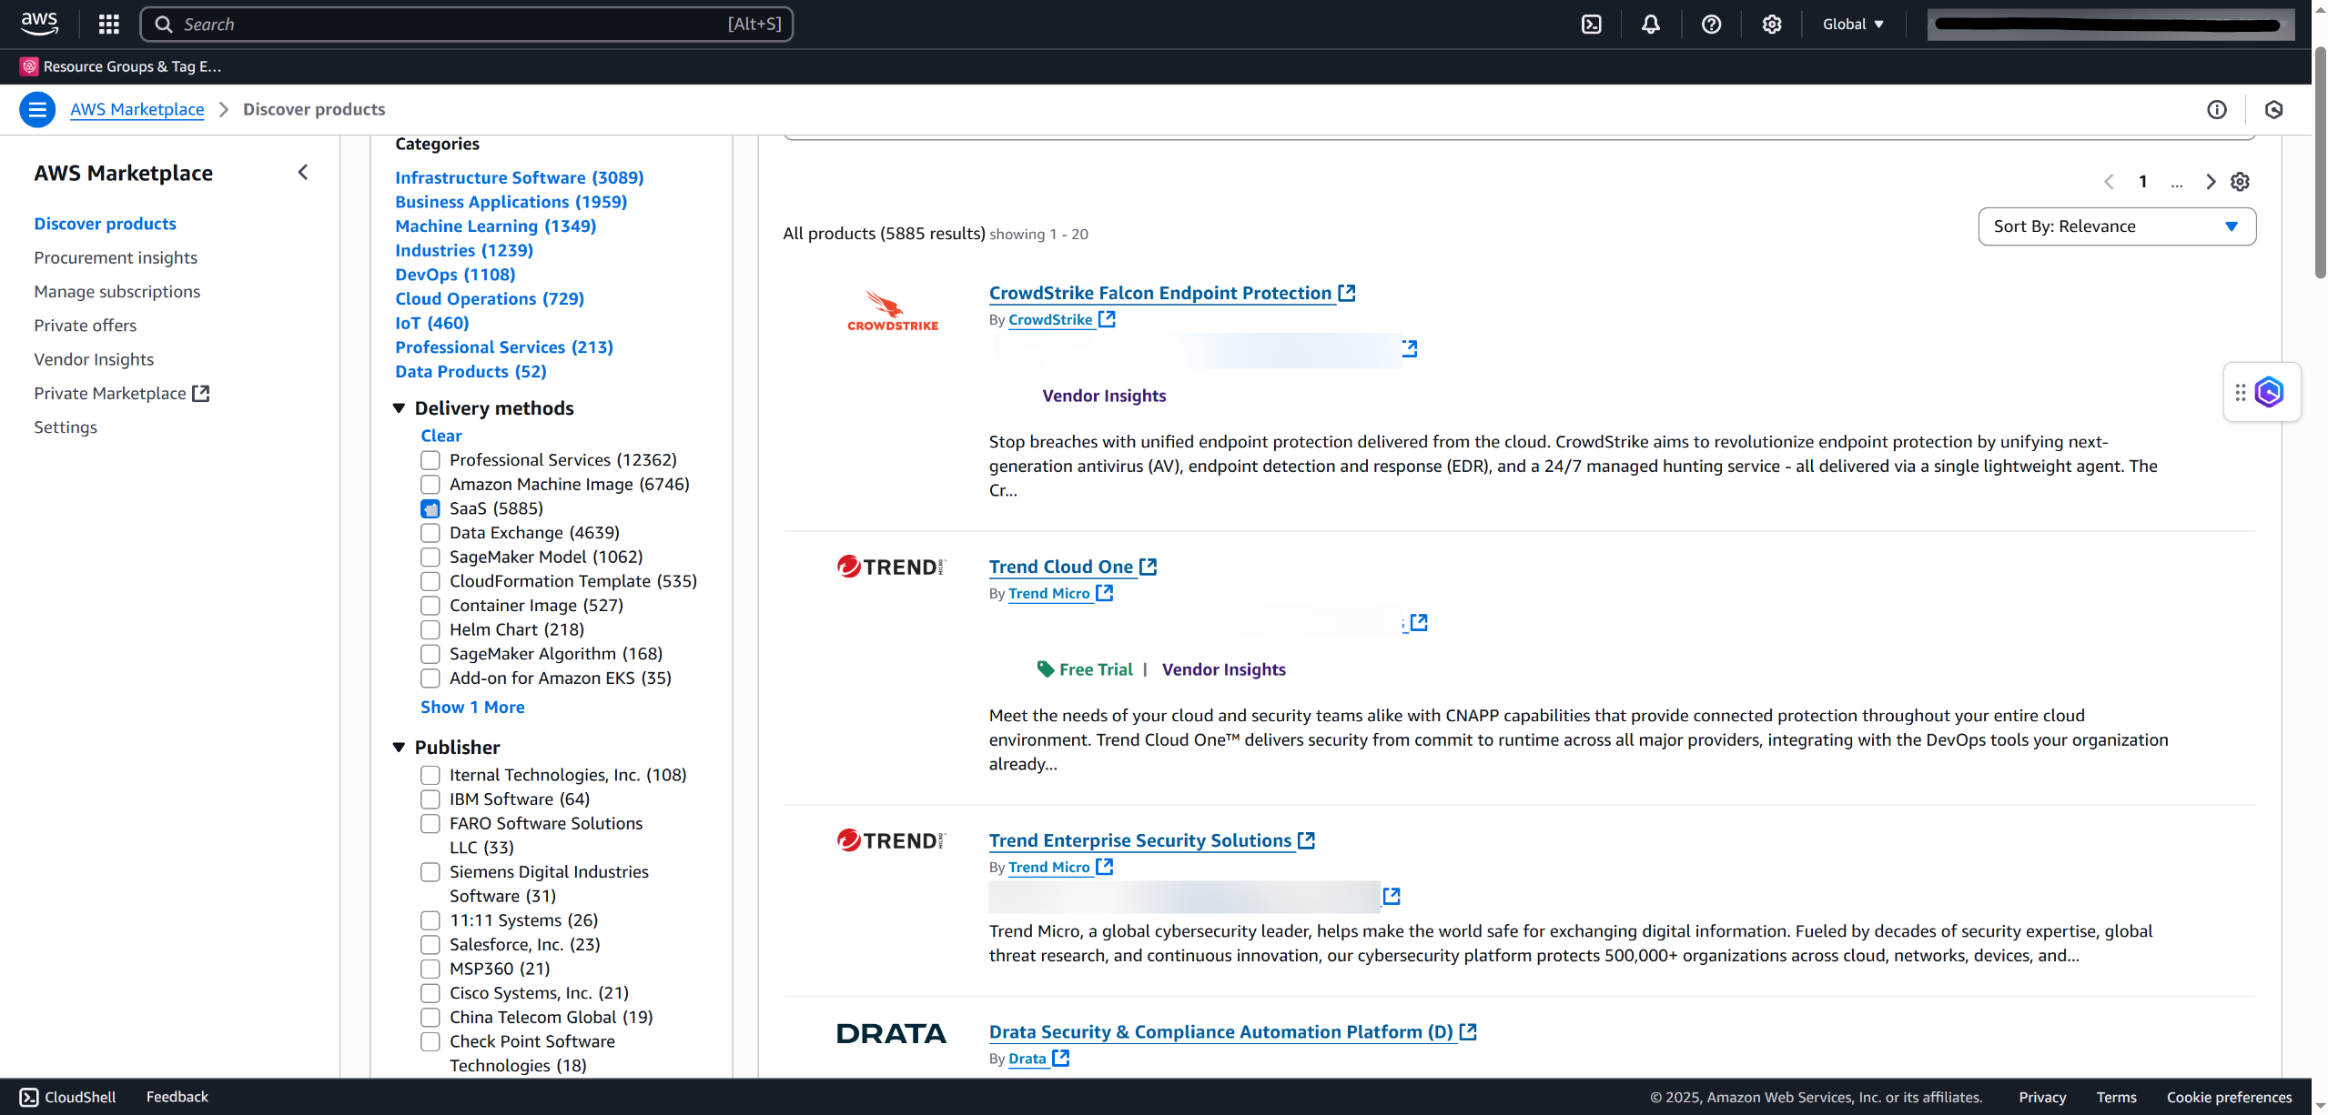Screen dimensions: 2328x1115
Task: Click Show 1 More delivery methods
Action: tap(472, 707)
